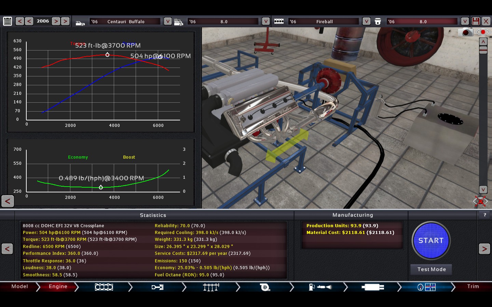The height and width of the screenshot is (307, 492).
Task: Click the engine family block icon
Action: click(279, 21)
